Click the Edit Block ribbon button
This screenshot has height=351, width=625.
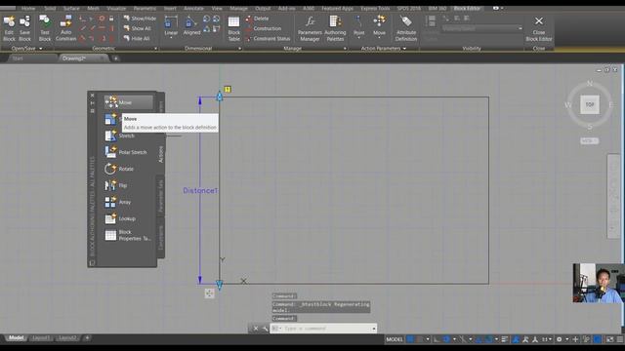(x=9, y=28)
